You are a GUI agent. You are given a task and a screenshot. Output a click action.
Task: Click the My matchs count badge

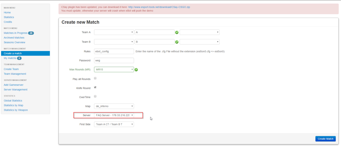(19, 58)
